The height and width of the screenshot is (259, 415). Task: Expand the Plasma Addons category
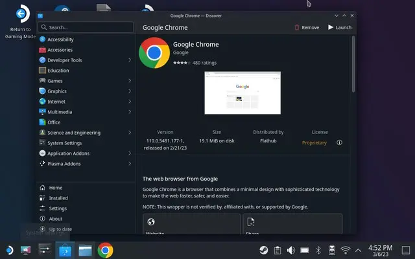130,164
